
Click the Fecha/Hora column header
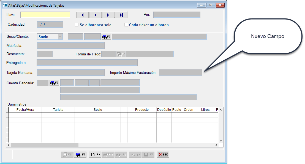point(25,110)
